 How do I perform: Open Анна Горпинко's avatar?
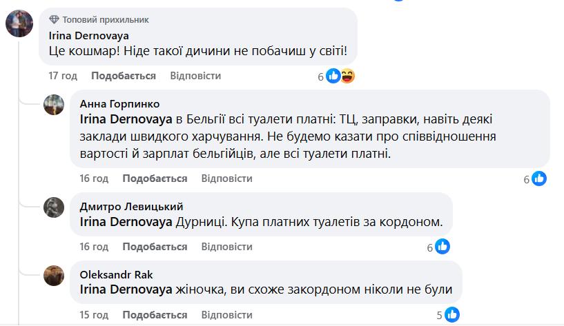tap(55, 105)
